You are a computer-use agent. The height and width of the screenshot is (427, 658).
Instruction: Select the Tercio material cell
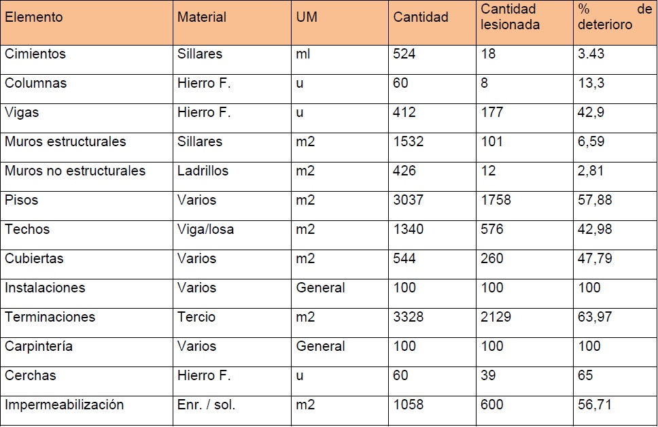pyautogui.click(x=196, y=317)
